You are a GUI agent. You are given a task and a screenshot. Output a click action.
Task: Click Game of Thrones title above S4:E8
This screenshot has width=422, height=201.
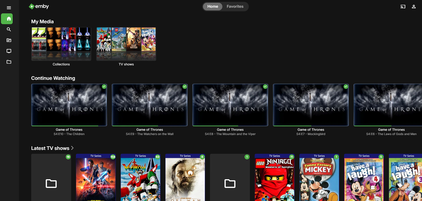[x=230, y=130]
